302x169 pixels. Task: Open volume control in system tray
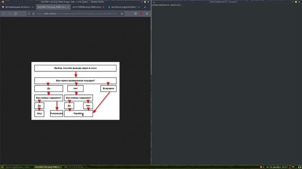294,167
